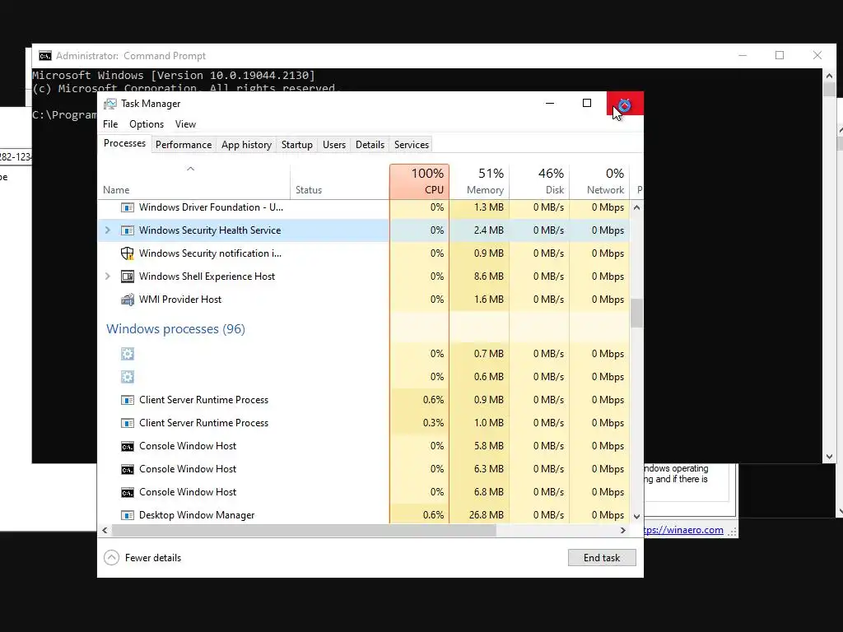The width and height of the screenshot is (843, 632).
Task: Click the sort arrow above Name column
Action: click(190, 169)
